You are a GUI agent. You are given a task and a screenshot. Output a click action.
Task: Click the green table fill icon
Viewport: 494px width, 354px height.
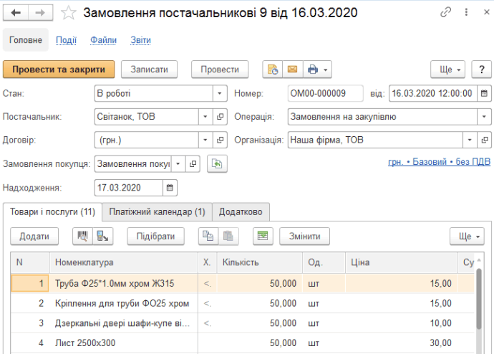[x=263, y=236]
